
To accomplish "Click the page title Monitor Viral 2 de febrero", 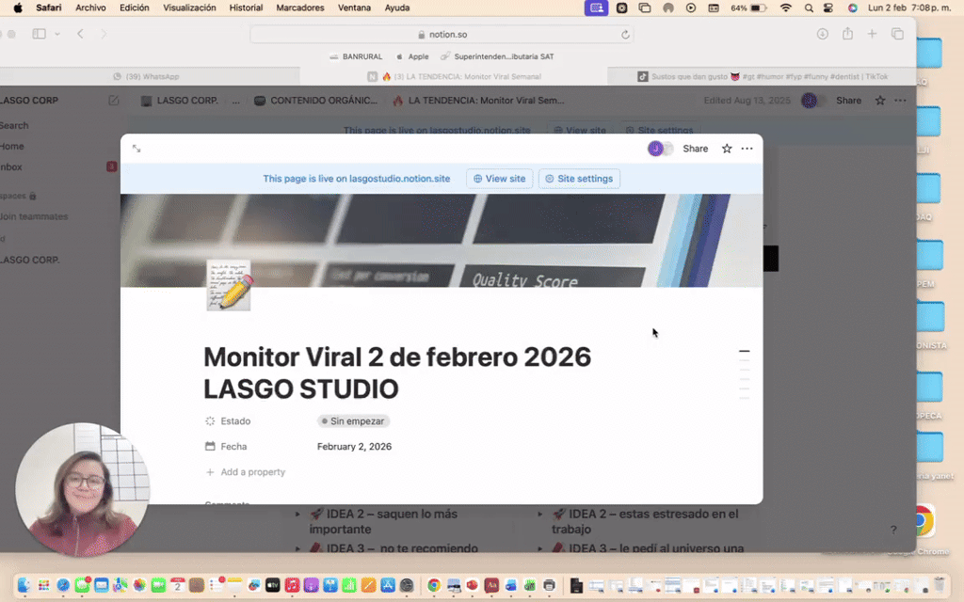I will coord(397,372).
